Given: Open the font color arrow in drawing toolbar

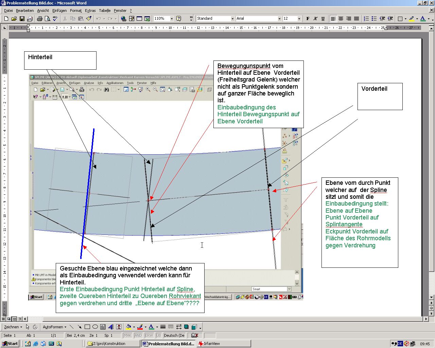Looking at the screenshot, I should click(x=157, y=327).
